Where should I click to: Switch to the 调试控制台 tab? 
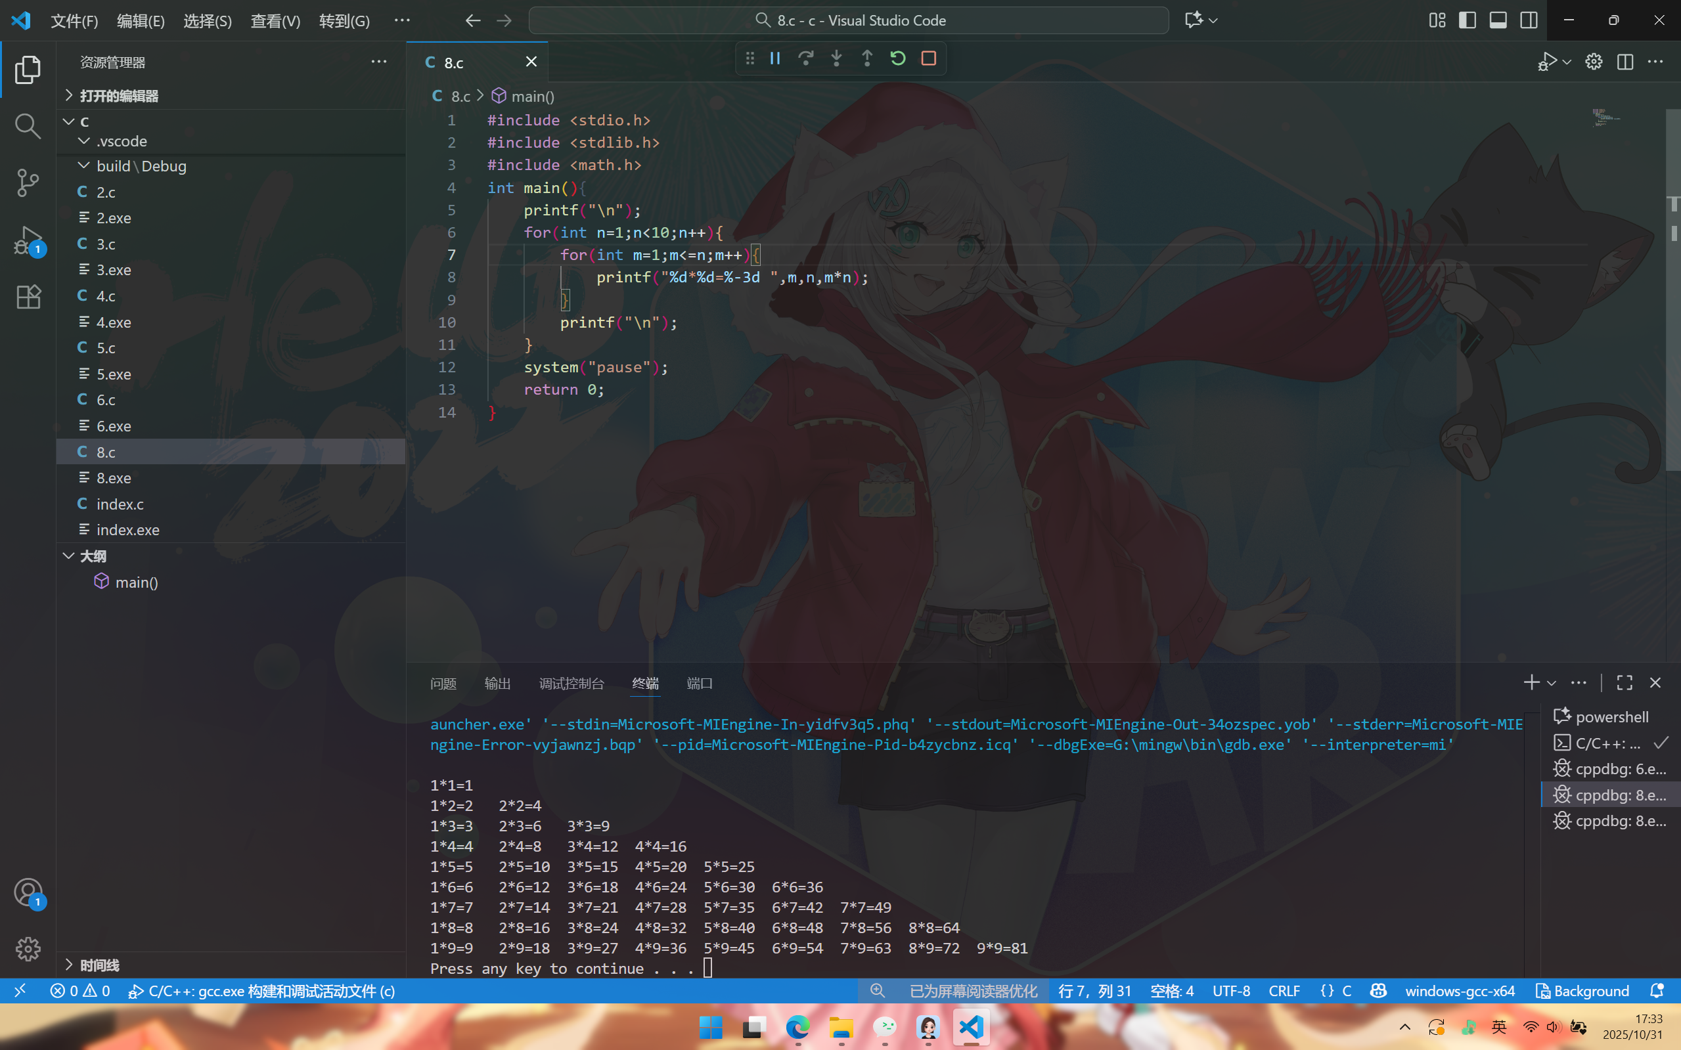[x=571, y=684]
